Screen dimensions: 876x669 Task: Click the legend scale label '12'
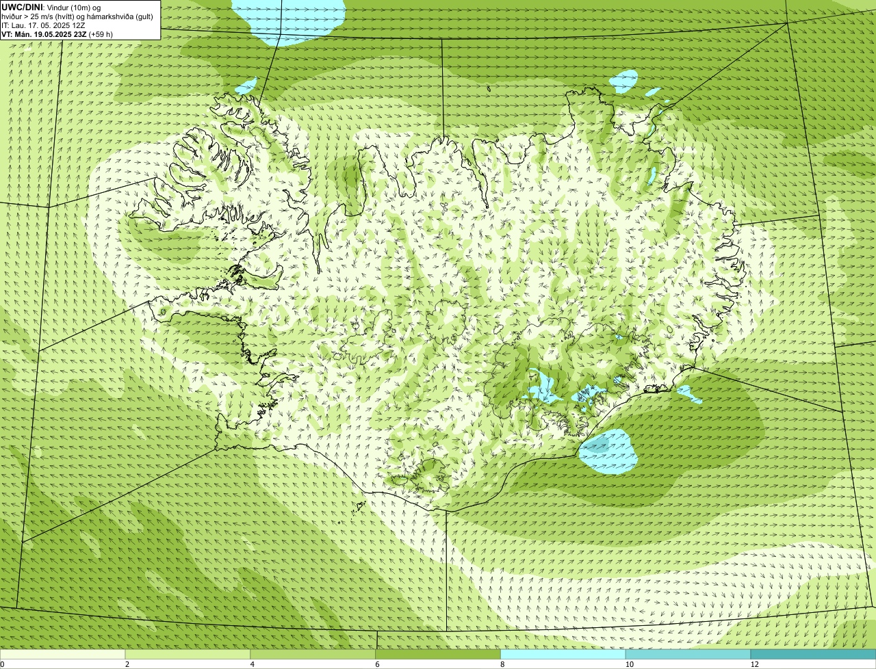pos(755,664)
